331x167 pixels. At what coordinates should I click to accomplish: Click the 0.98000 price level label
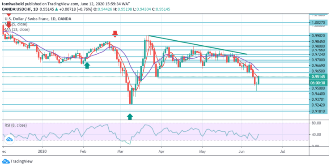319,46
